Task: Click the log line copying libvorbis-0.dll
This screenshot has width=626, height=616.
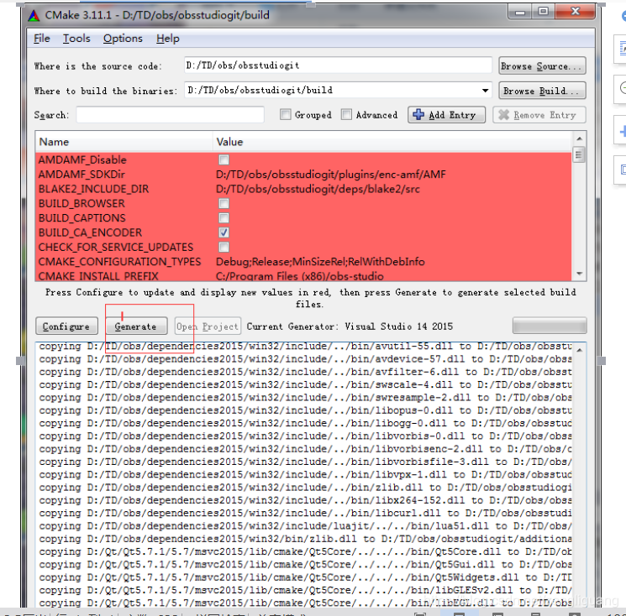Action: (x=305, y=436)
